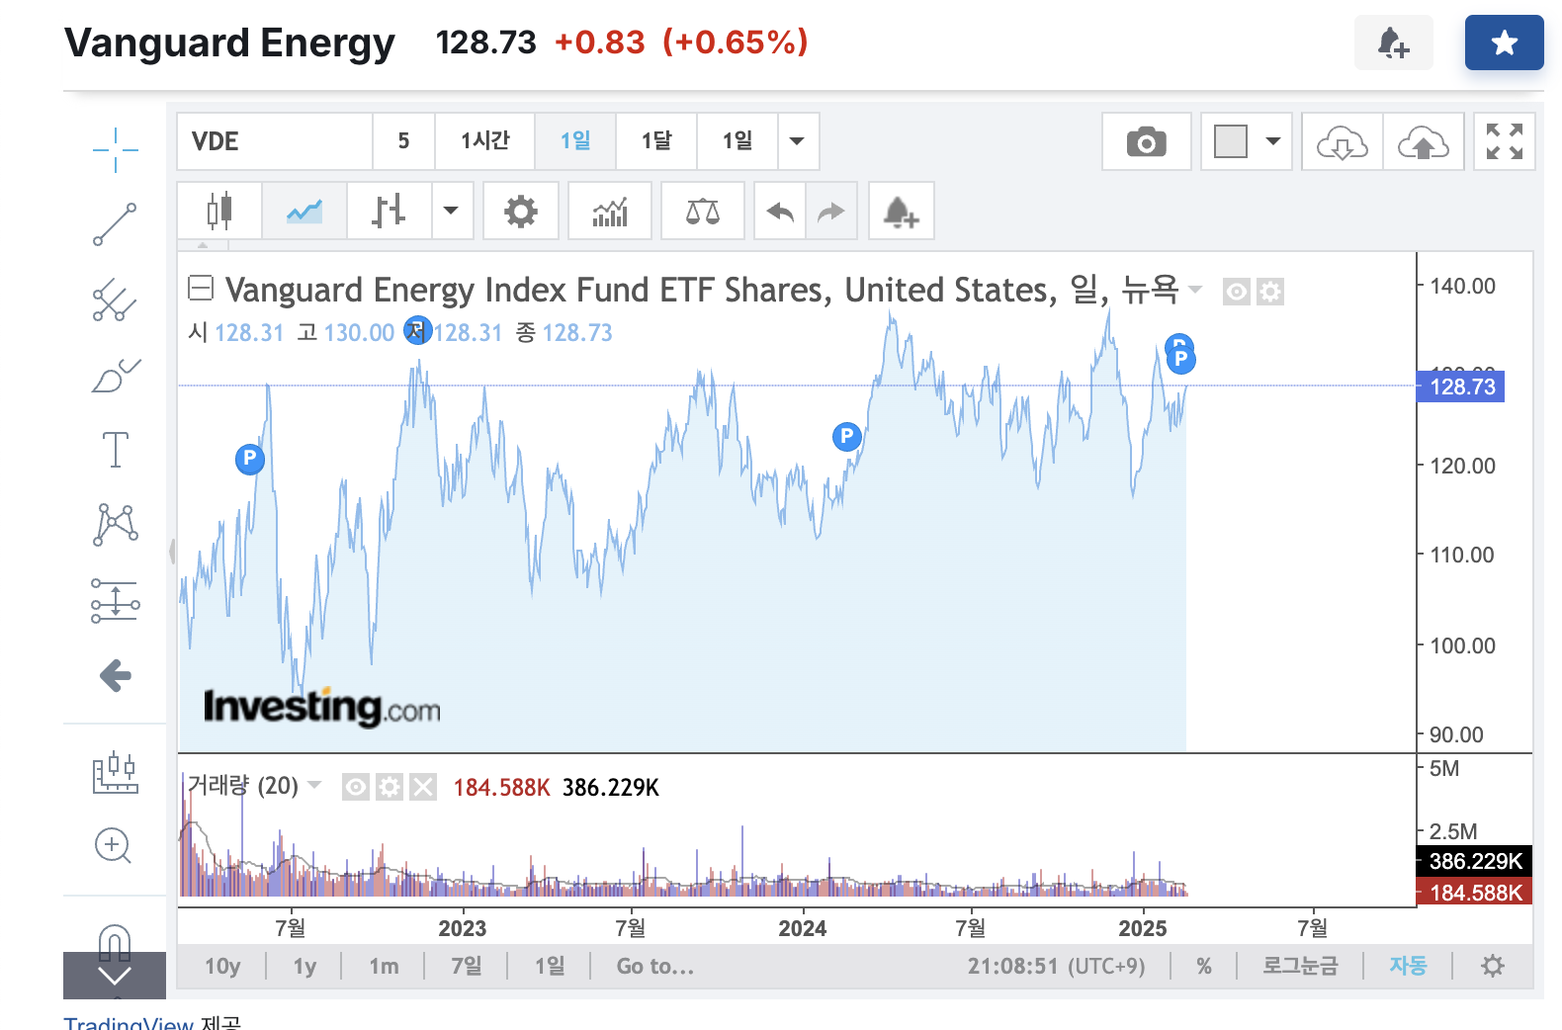
Task: Open the Go to... date dialog
Action: click(655, 966)
